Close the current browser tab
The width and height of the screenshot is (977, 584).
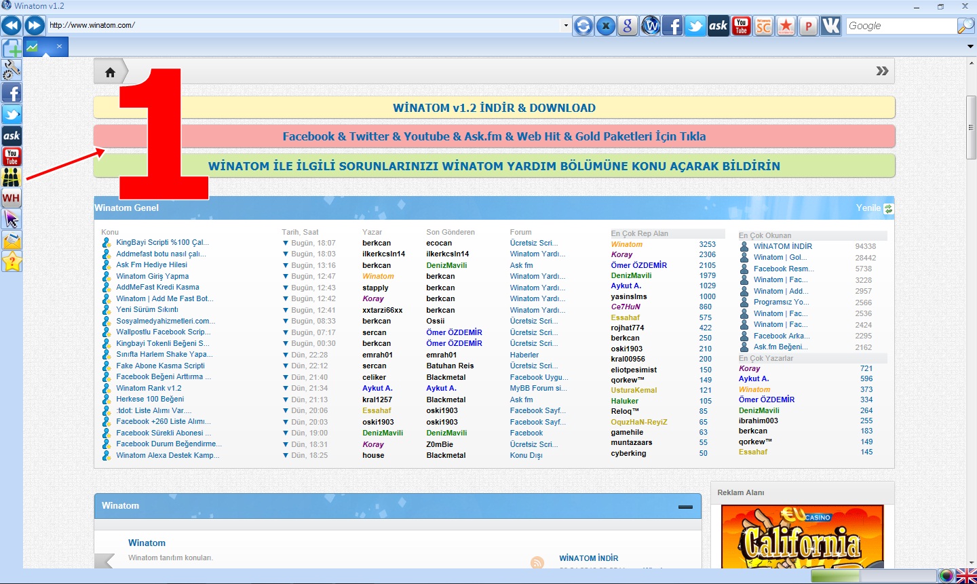(x=59, y=46)
